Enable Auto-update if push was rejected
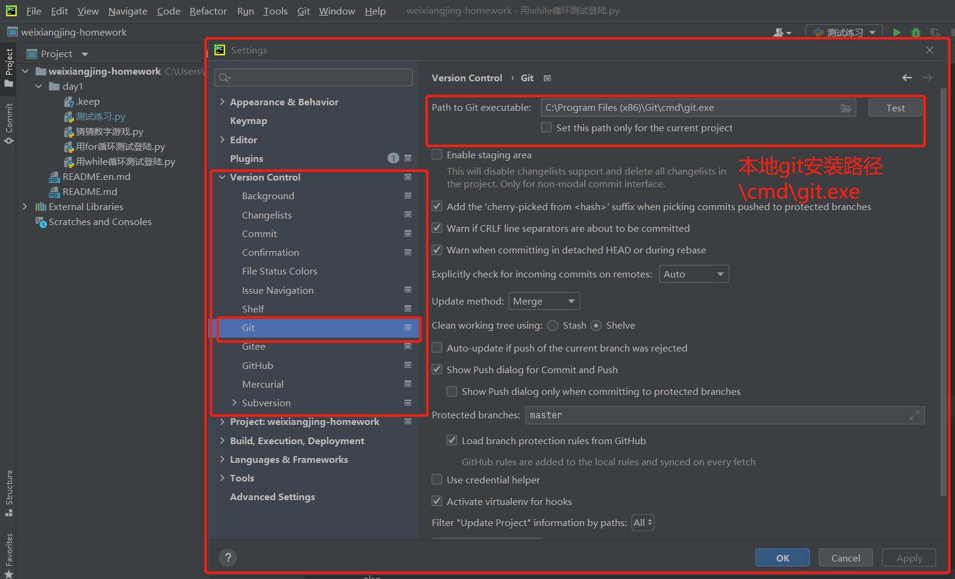Viewport: 955px width, 579px height. point(437,348)
